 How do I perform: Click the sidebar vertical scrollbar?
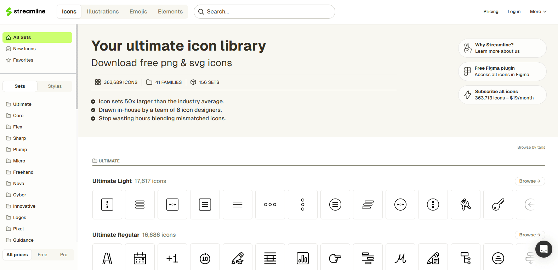tap(77, 67)
